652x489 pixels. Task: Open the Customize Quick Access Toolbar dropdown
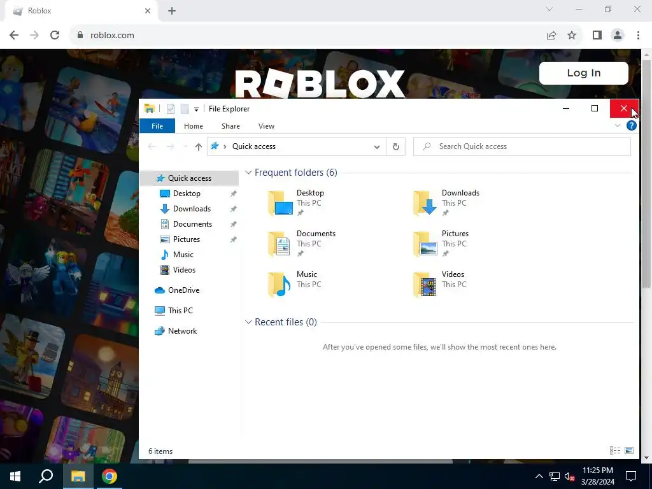click(x=196, y=110)
